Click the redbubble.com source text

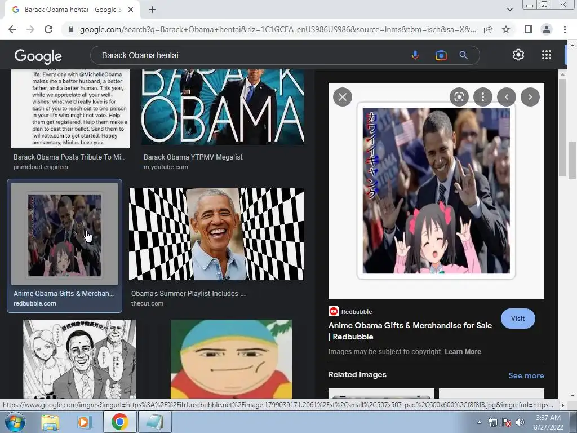pyautogui.click(x=34, y=303)
